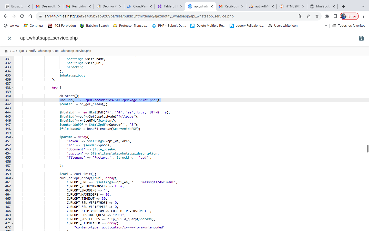
Task: Open the tab search dropdown arrow
Action: (x=363, y=6)
